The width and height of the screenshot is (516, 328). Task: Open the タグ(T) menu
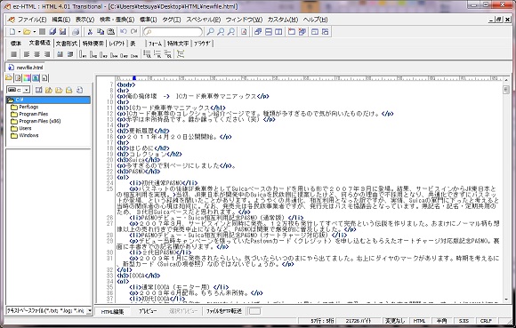[x=172, y=20]
